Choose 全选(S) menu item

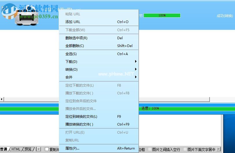tap(99, 54)
